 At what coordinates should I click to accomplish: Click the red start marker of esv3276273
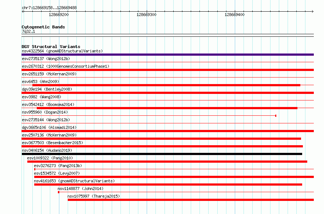(35, 169)
